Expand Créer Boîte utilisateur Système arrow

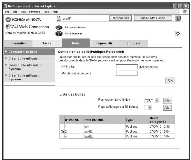[x=6, y=75]
